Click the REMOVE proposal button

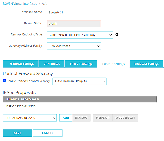click(81, 118)
